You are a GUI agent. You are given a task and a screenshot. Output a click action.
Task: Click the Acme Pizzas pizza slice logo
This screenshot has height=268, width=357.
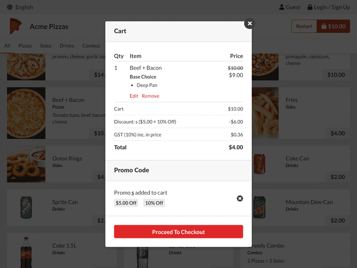coord(16,26)
